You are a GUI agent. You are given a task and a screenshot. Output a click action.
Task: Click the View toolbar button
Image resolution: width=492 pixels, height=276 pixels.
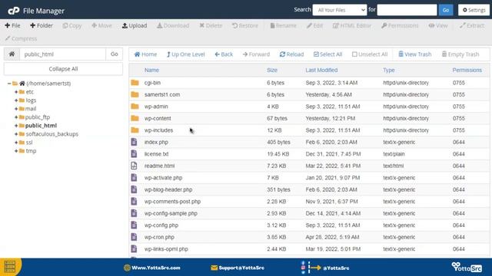coord(438,25)
